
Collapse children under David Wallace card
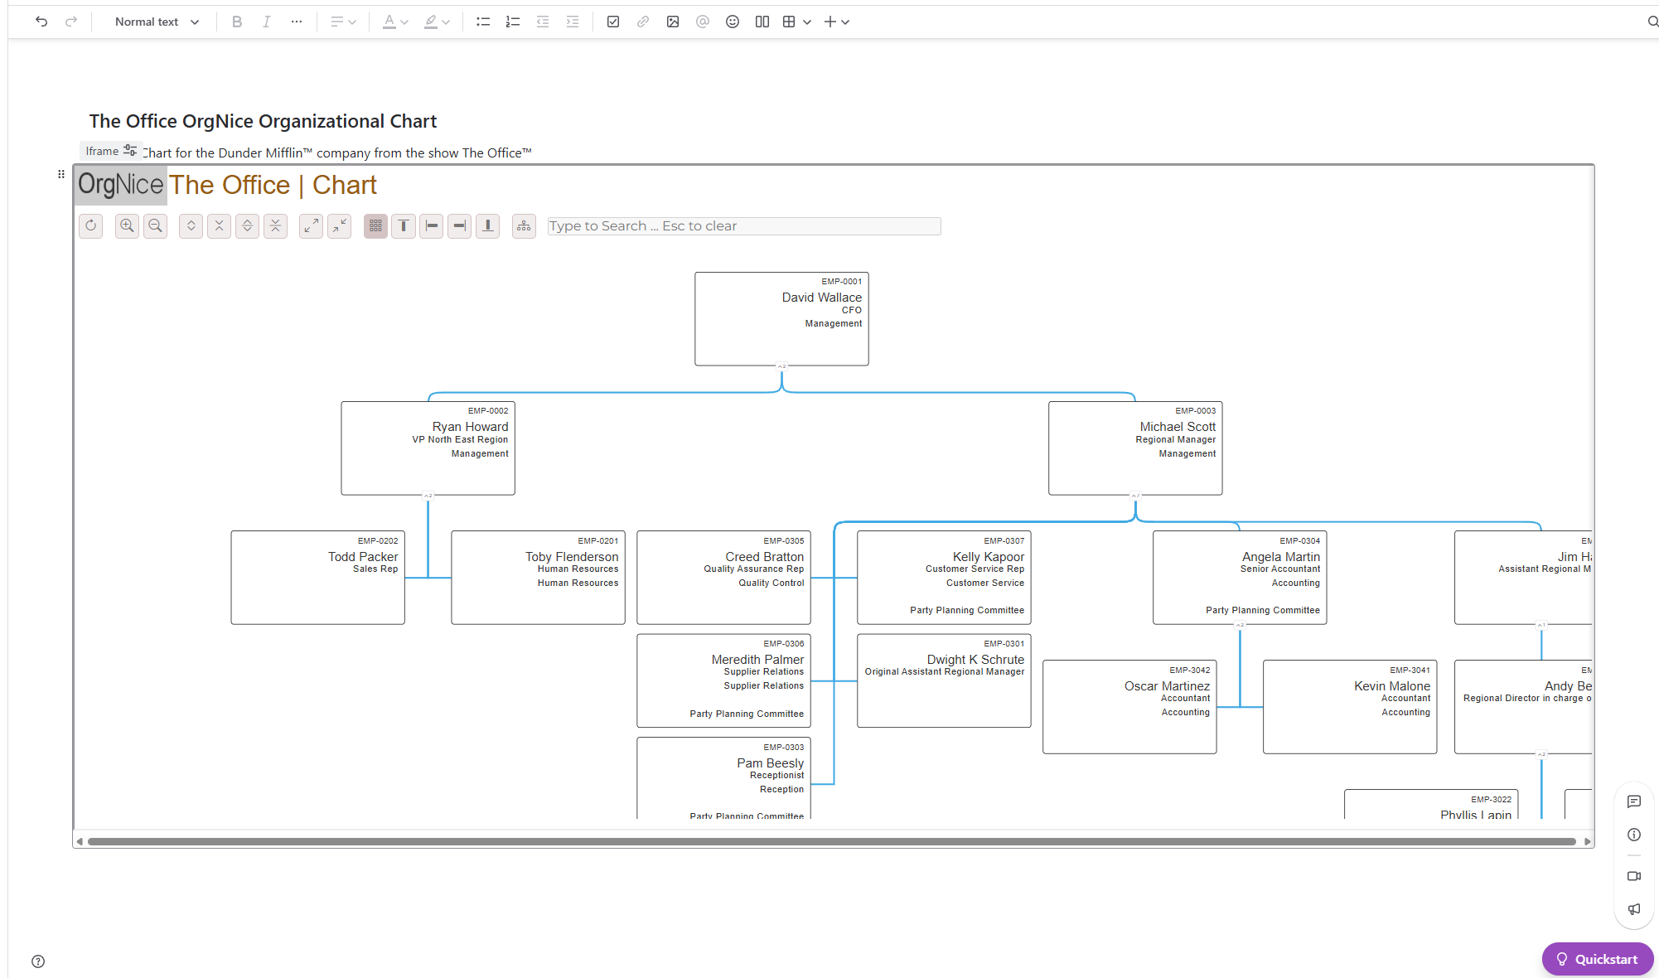(x=781, y=366)
